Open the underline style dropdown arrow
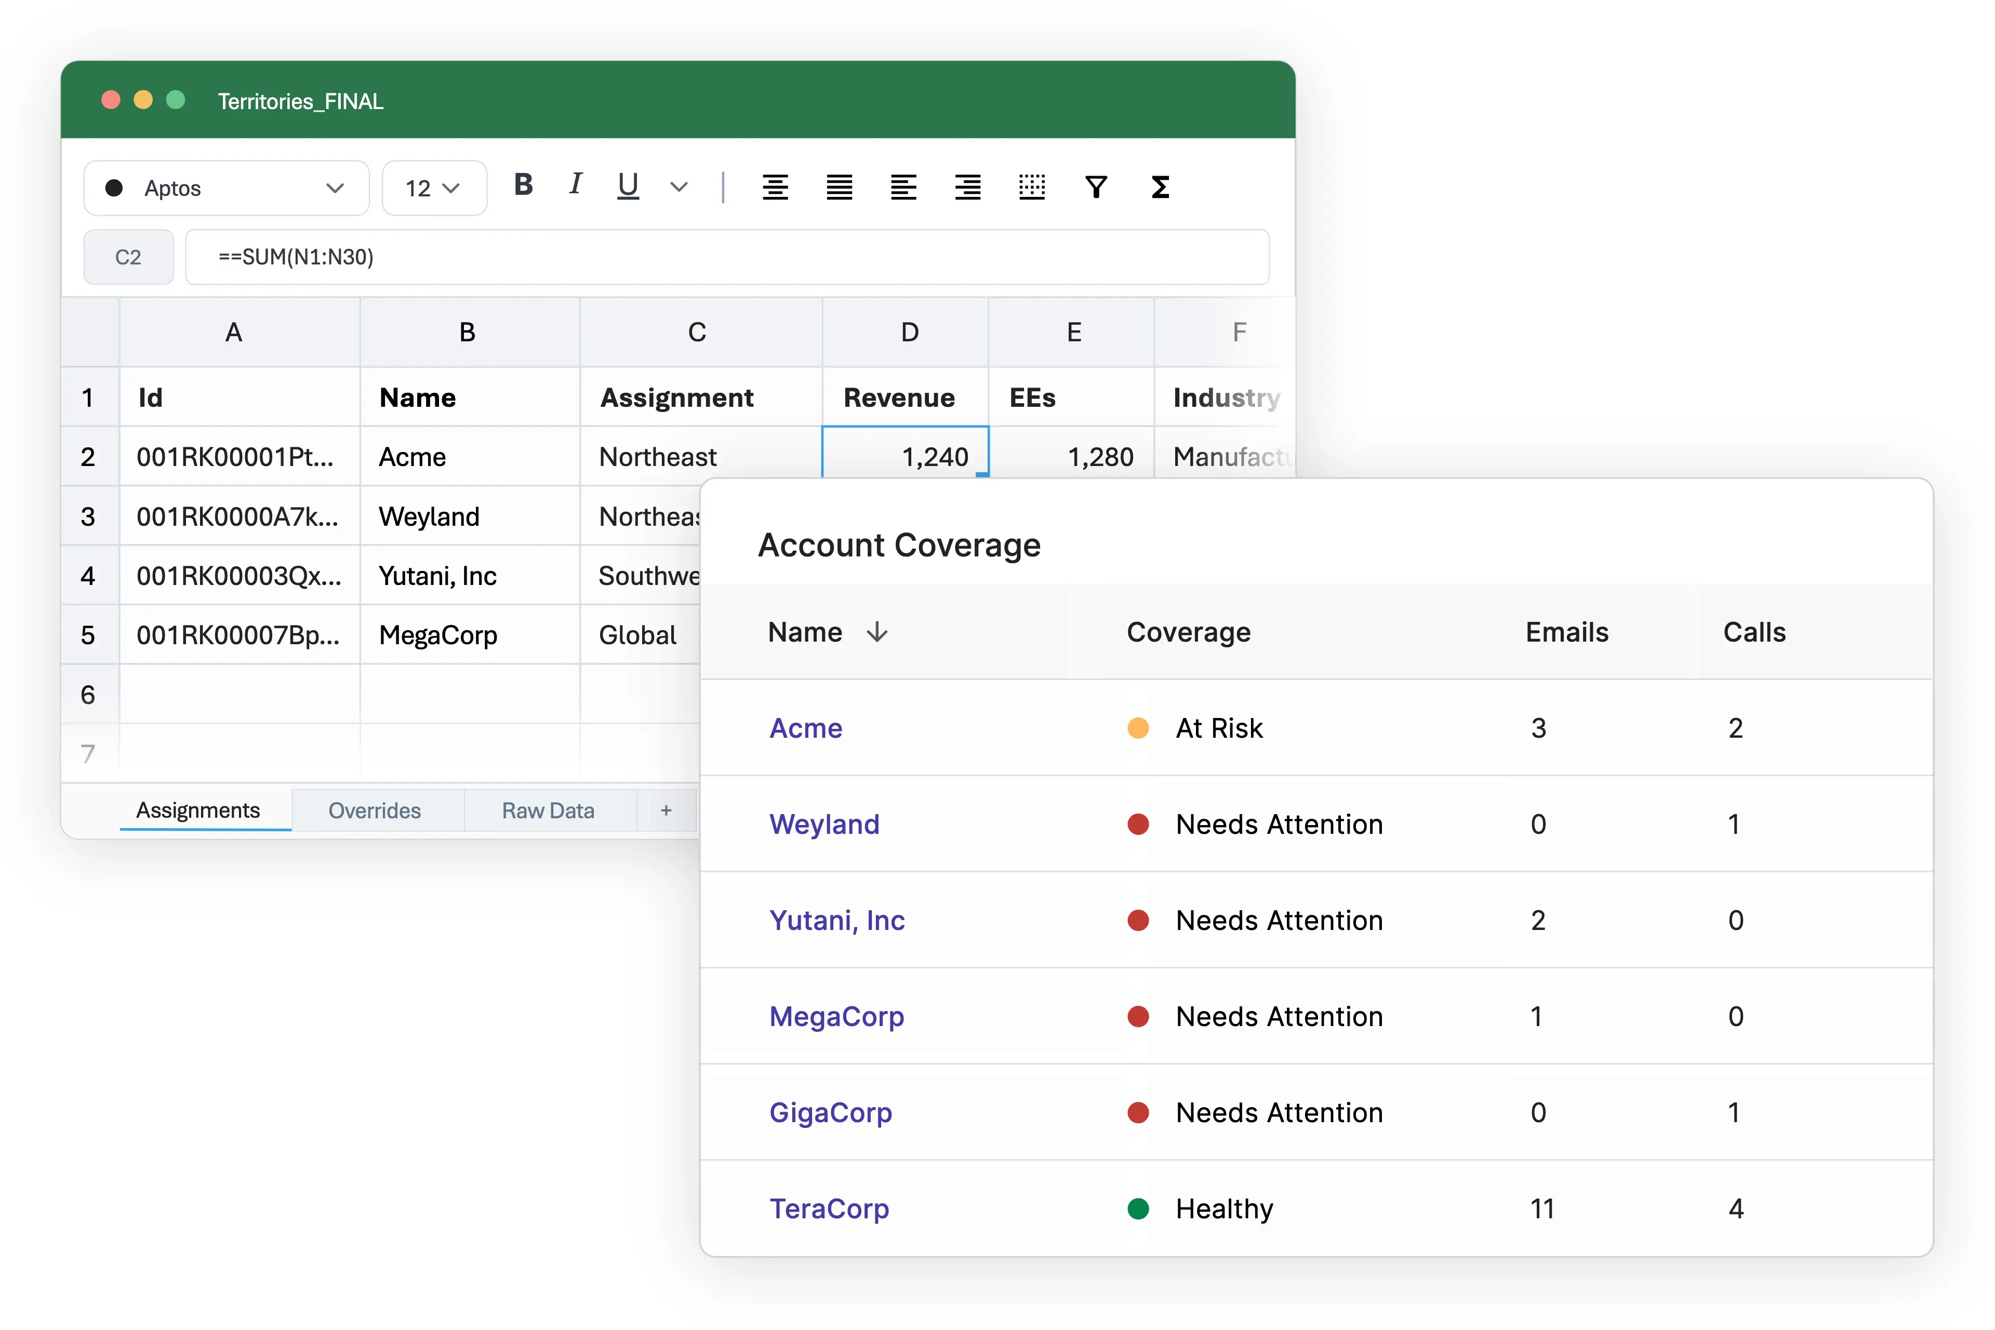This screenshot has height=1330, width=1995. pos(679,188)
